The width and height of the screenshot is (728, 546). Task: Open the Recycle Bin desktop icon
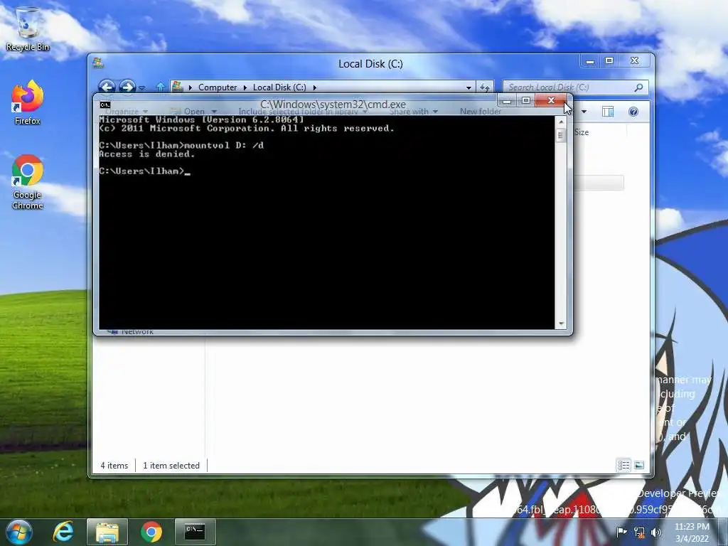click(x=28, y=28)
